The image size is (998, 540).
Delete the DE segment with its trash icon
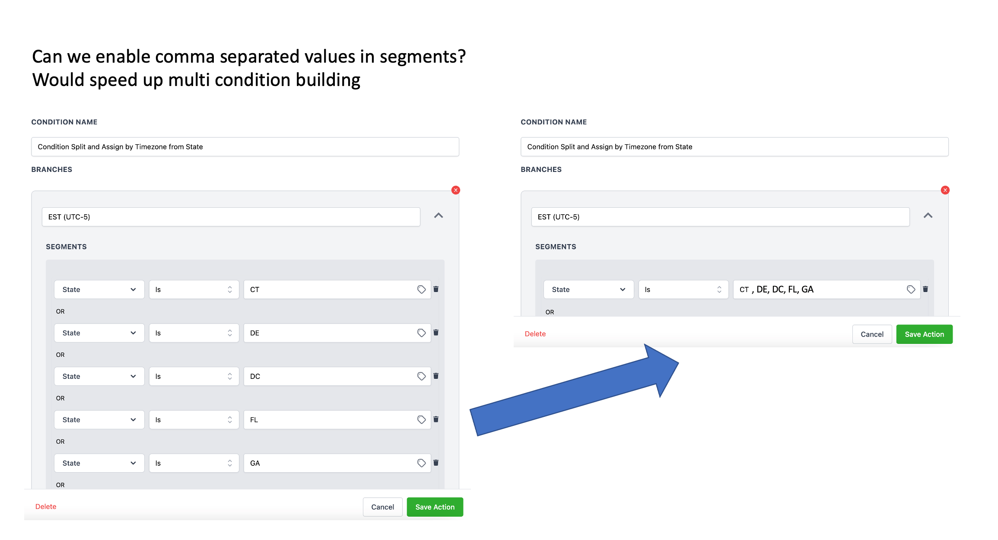click(436, 333)
